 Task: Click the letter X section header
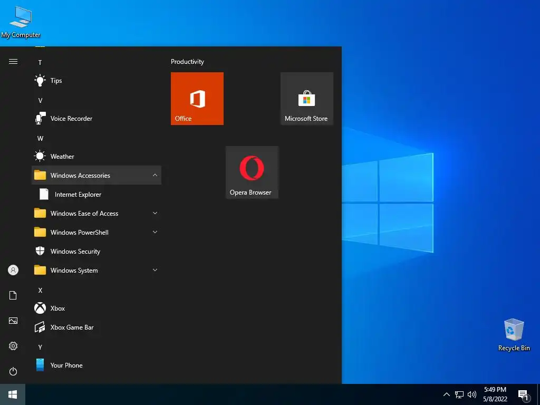pos(40,291)
